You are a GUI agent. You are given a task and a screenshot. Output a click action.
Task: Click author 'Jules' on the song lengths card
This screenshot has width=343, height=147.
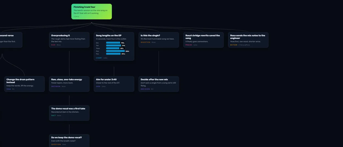pos(105,58)
